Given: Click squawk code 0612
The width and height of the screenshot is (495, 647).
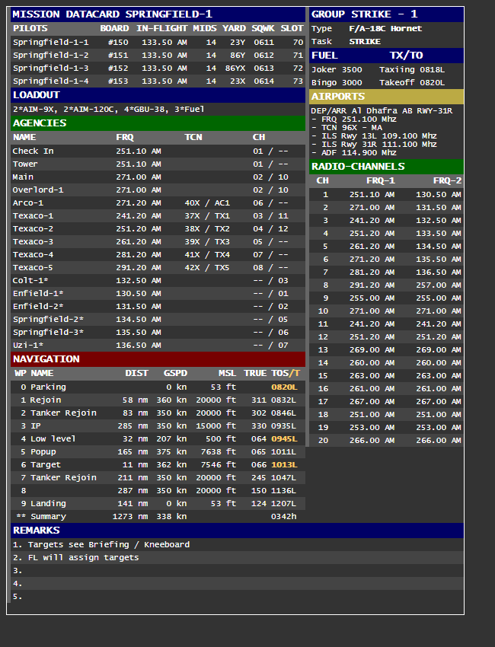Looking at the screenshot, I should 263,55.
